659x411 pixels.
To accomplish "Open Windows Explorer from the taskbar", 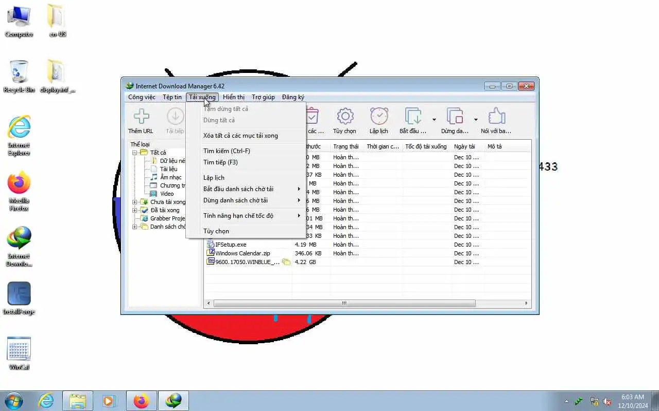I will (x=78, y=401).
